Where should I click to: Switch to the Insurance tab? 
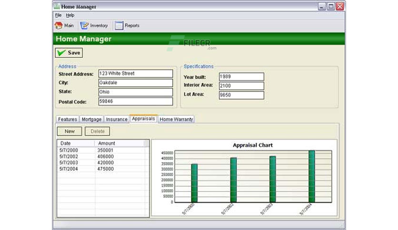(x=117, y=119)
